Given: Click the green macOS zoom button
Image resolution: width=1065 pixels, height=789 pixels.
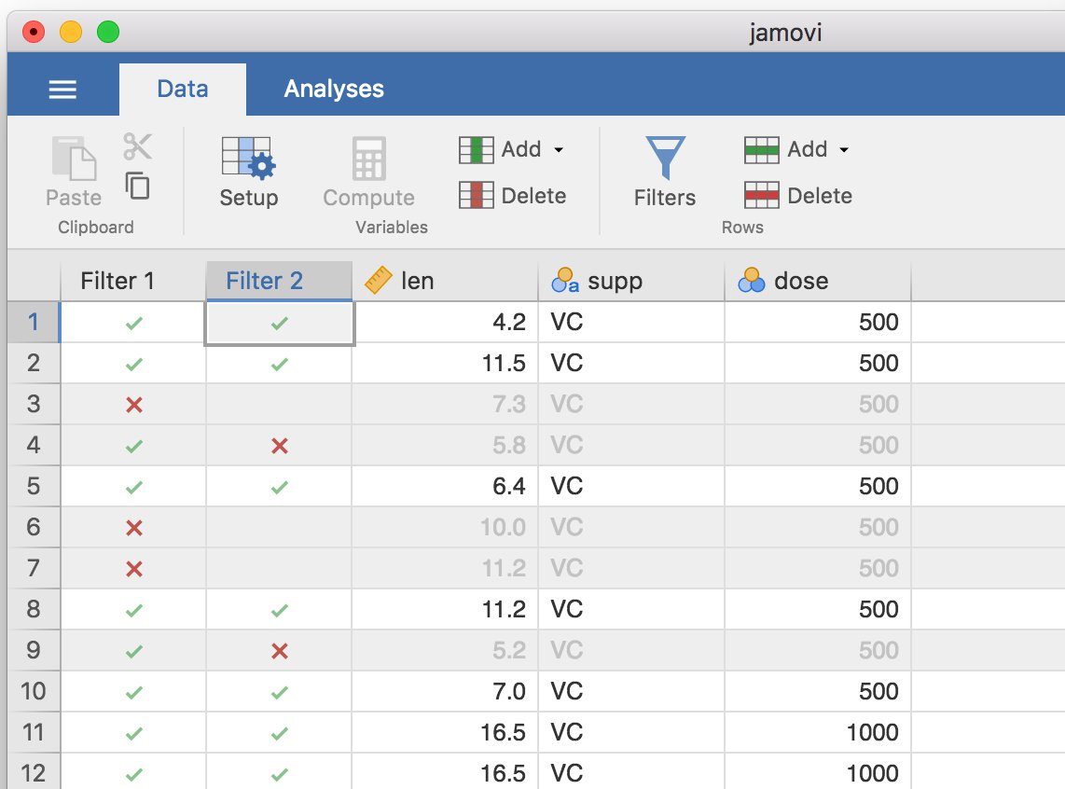Looking at the screenshot, I should (108, 32).
